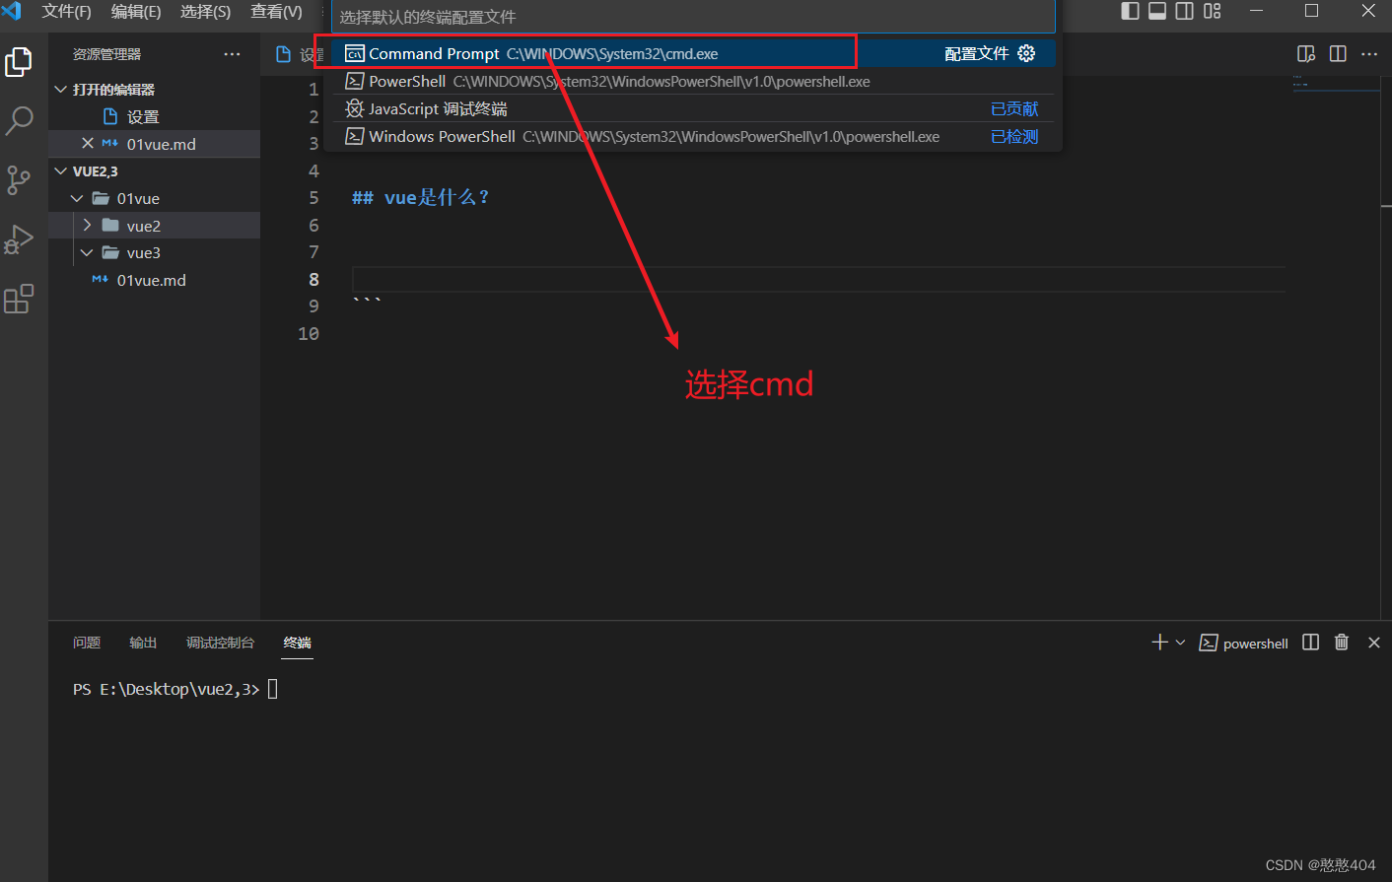Select the Search icon in activity bar
Screen dimensions: 1392x882
(20, 120)
